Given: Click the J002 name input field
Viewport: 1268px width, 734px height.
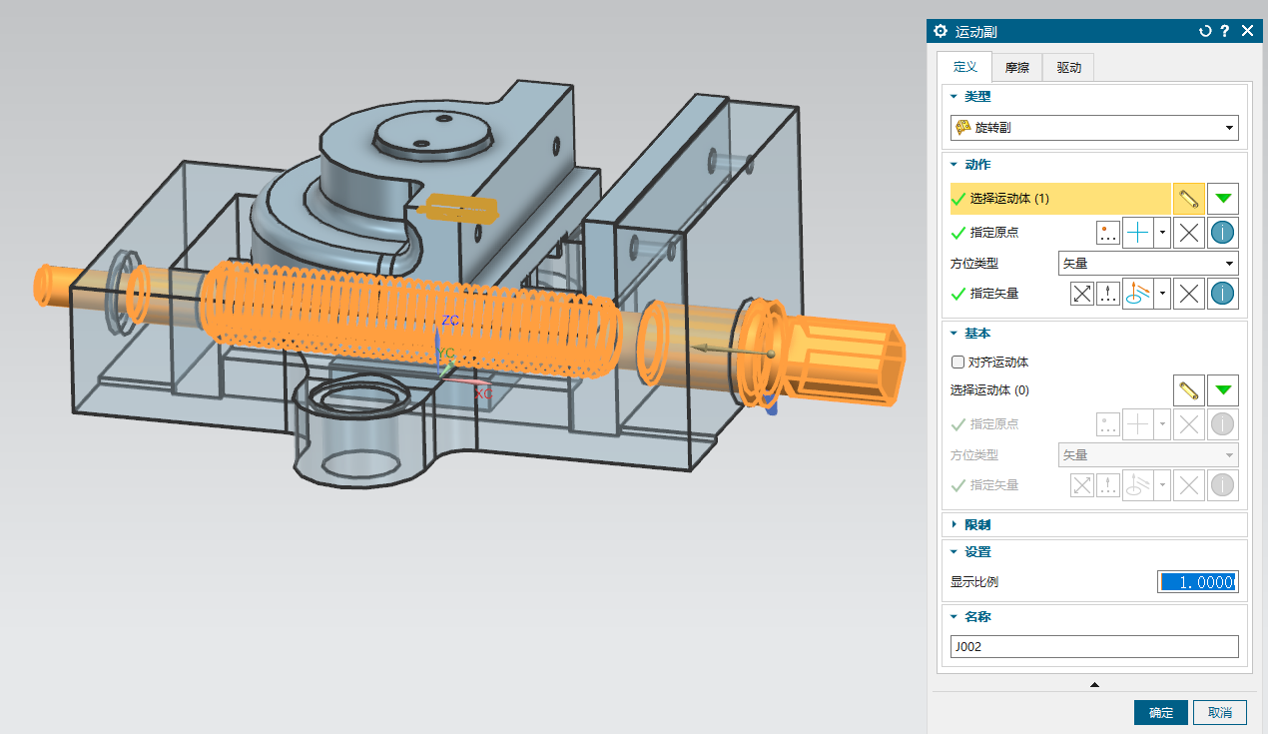Looking at the screenshot, I should [1093, 647].
